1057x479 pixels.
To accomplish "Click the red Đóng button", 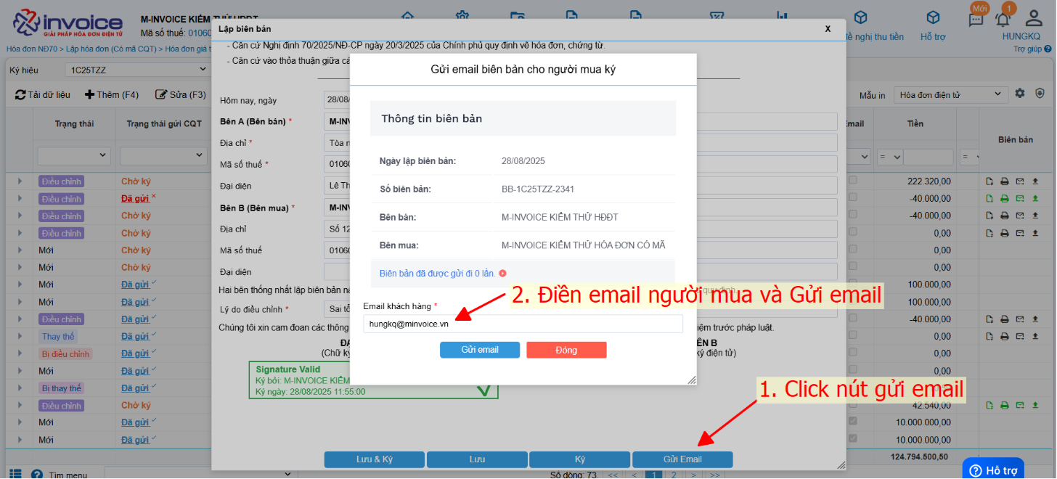I will pyautogui.click(x=566, y=350).
